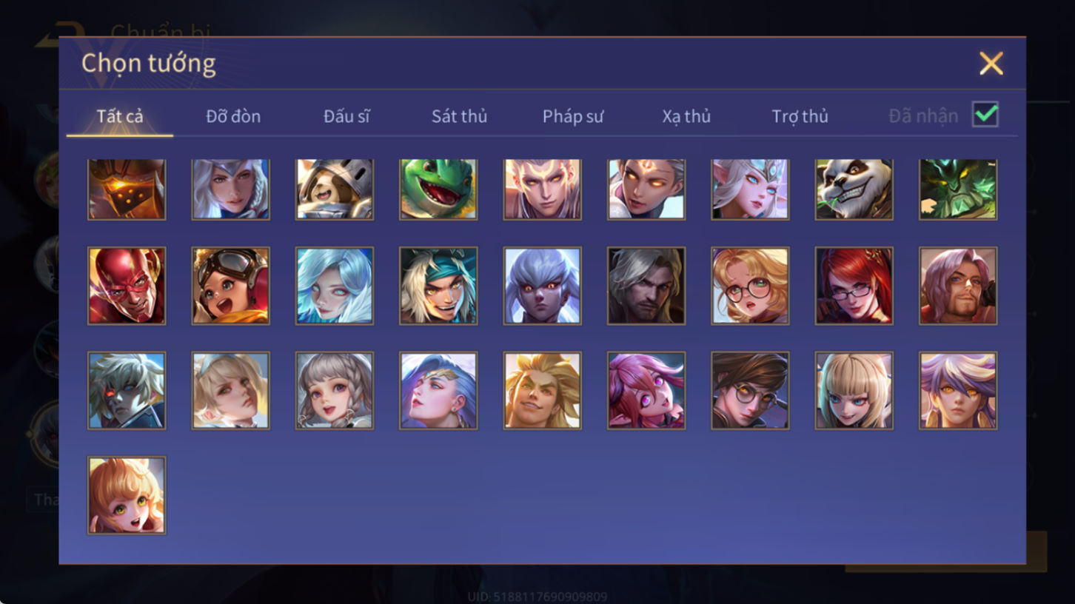Show the Pháp sư hero list

pyautogui.click(x=573, y=116)
